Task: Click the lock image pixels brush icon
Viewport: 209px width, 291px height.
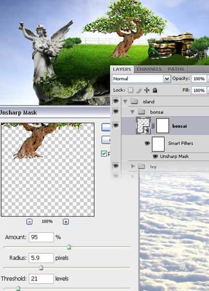Action: (x=139, y=90)
